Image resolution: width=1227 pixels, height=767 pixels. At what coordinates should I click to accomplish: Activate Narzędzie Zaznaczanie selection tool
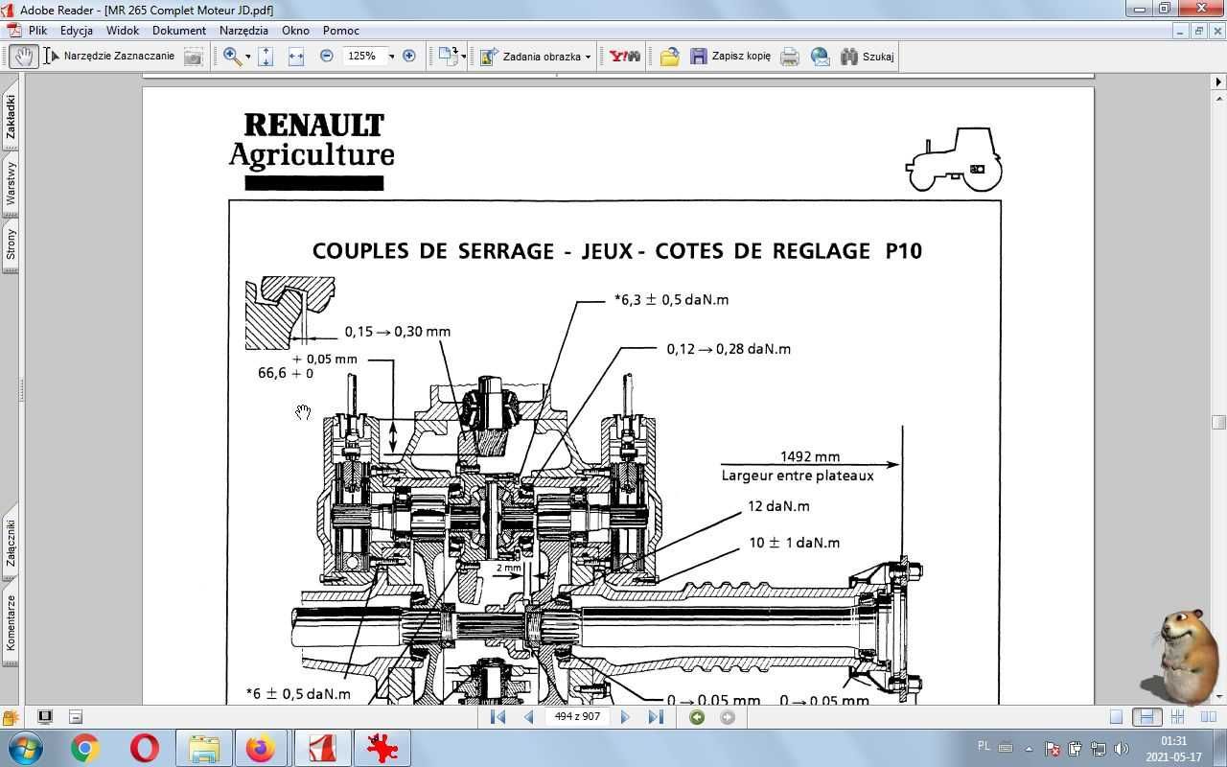(x=109, y=57)
